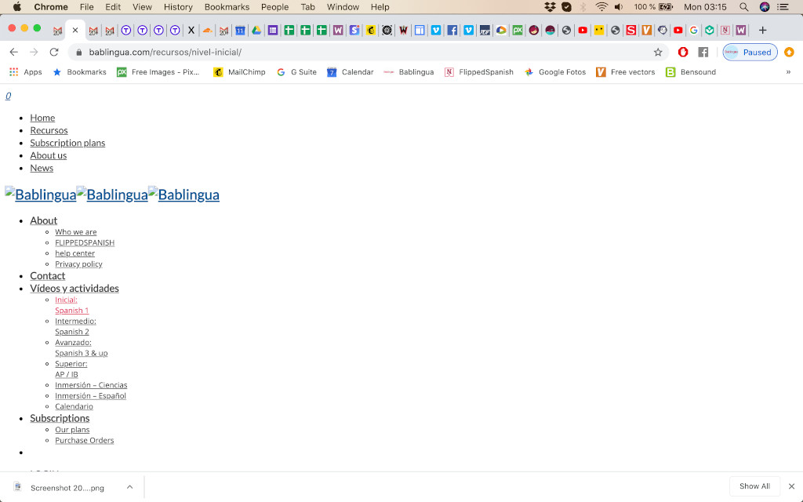This screenshot has width=803, height=502.
Task: Open the Dropbox menu bar icon
Action: pos(550,7)
